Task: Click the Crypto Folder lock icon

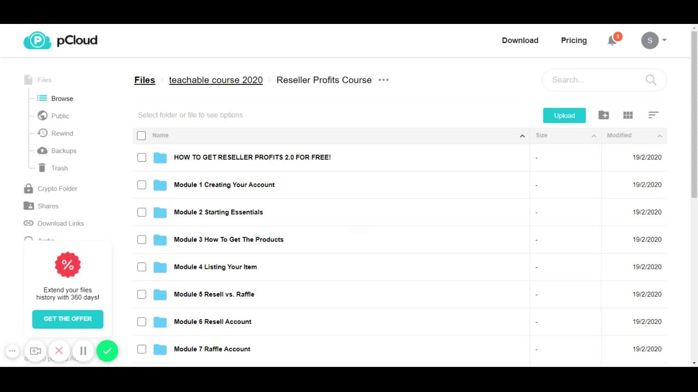Action: (28, 188)
